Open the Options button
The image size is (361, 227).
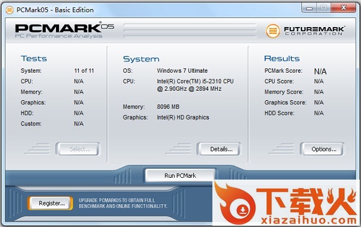(x=322, y=149)
